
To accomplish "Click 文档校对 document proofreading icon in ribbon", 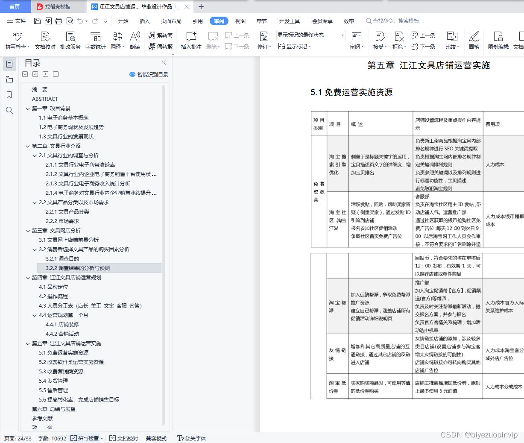I will tap(45, 40).
